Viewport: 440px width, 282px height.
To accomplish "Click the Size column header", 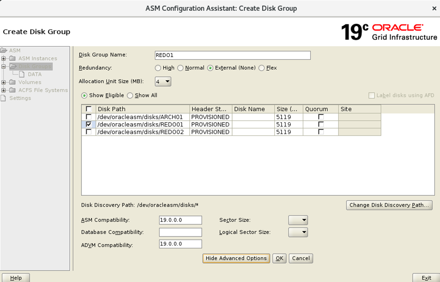I will pos(289,109).
